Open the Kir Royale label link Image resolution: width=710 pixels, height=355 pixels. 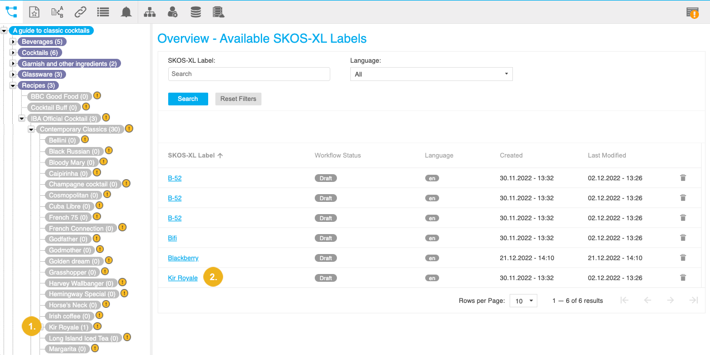click(183, 277)
